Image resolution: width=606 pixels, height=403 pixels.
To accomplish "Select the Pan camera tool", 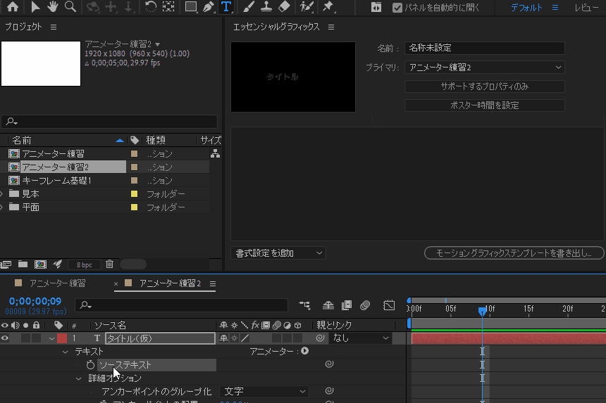I will coord(111,6).
